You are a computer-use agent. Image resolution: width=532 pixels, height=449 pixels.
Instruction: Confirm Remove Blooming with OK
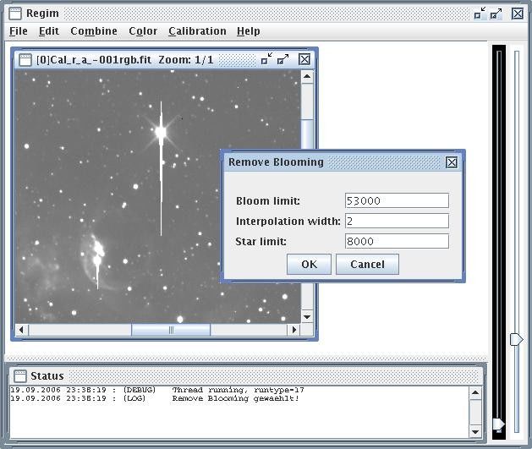[x=309, y=264]
